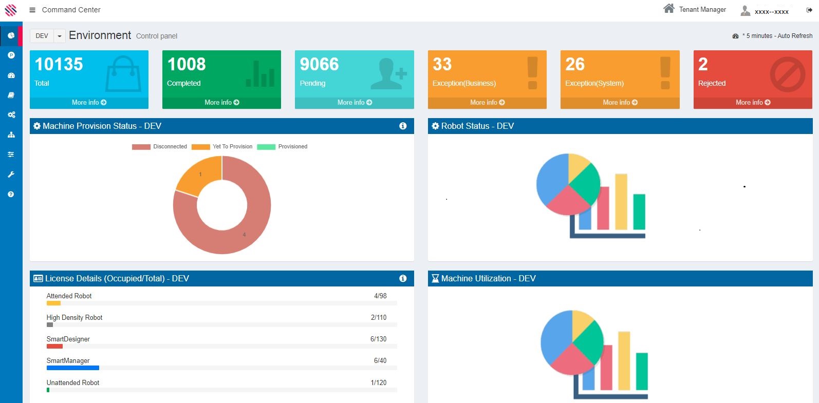Show info for Machine Provision Status panel
Viewport: 819px width, 403px height.
pyautogui.click(x=403, y=126)
